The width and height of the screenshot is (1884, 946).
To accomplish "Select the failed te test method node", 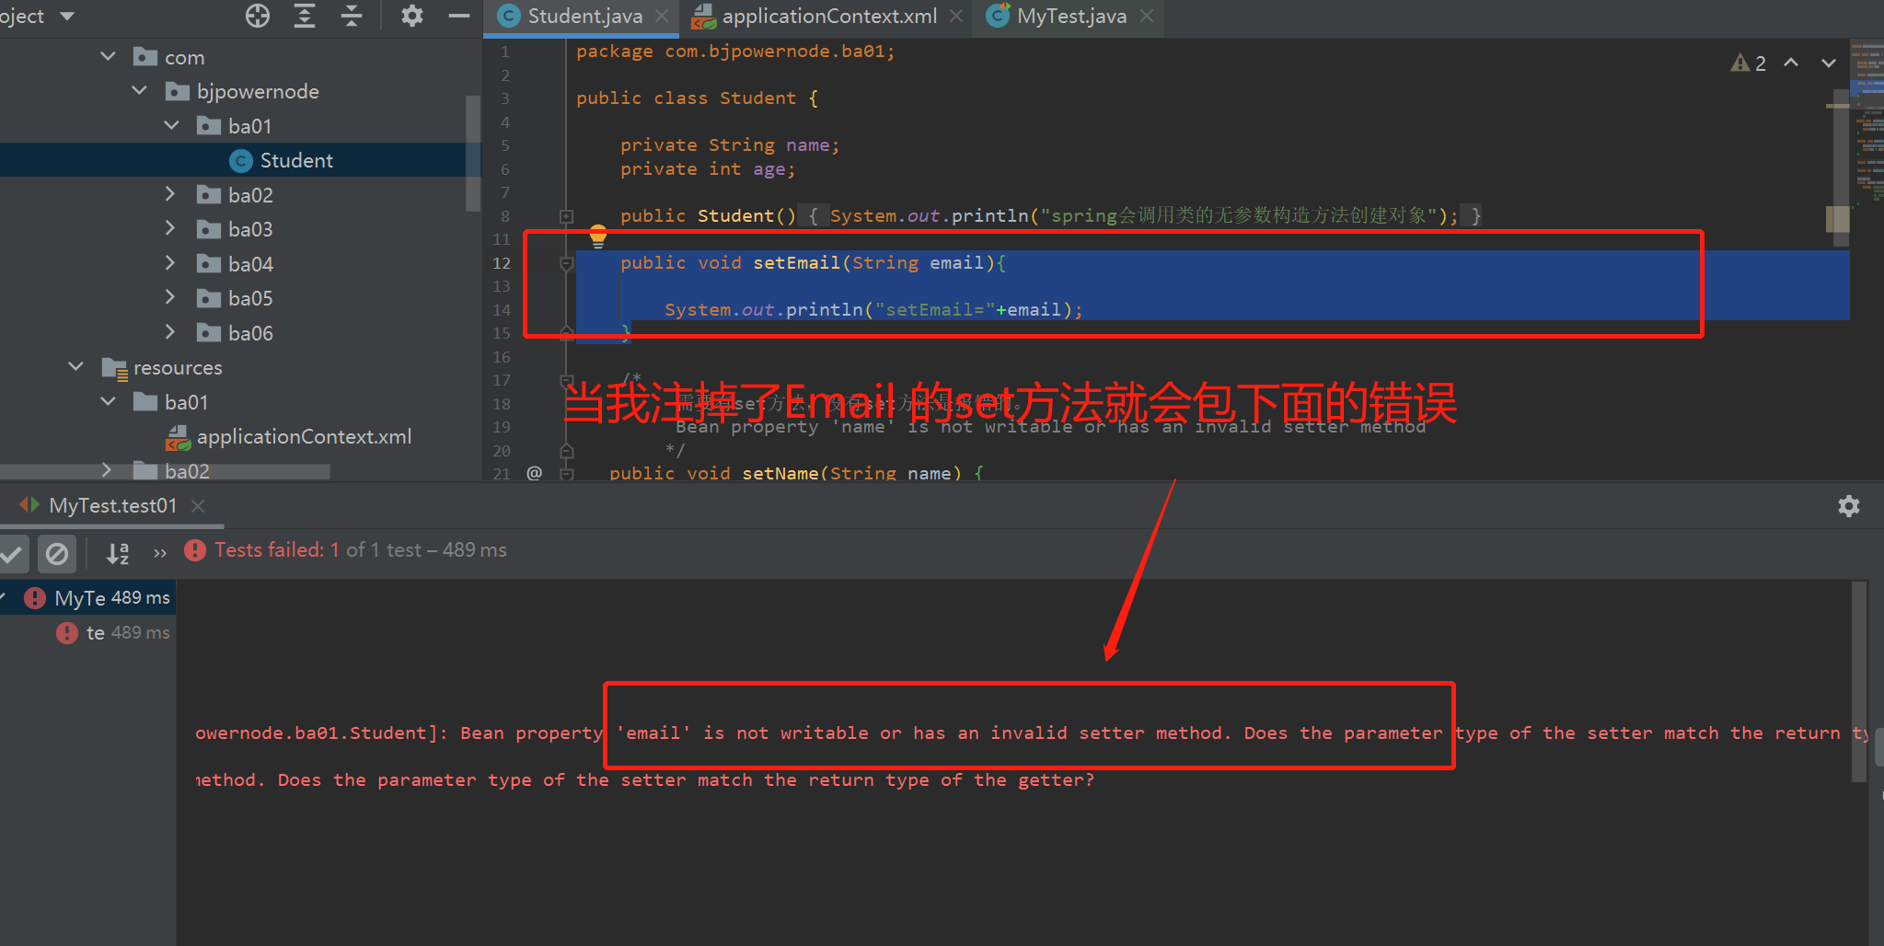I will coord(112,632).
